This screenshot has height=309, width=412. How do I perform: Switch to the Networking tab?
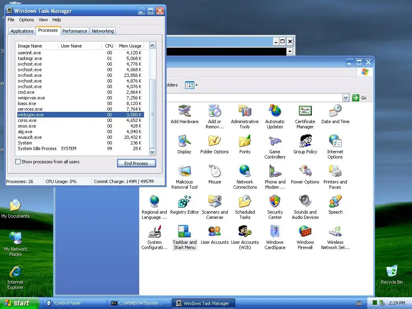click(103, 31)
